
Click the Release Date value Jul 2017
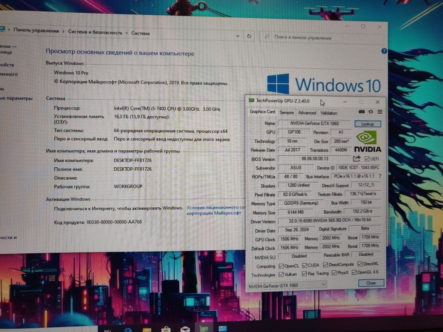tap(292, 150)
